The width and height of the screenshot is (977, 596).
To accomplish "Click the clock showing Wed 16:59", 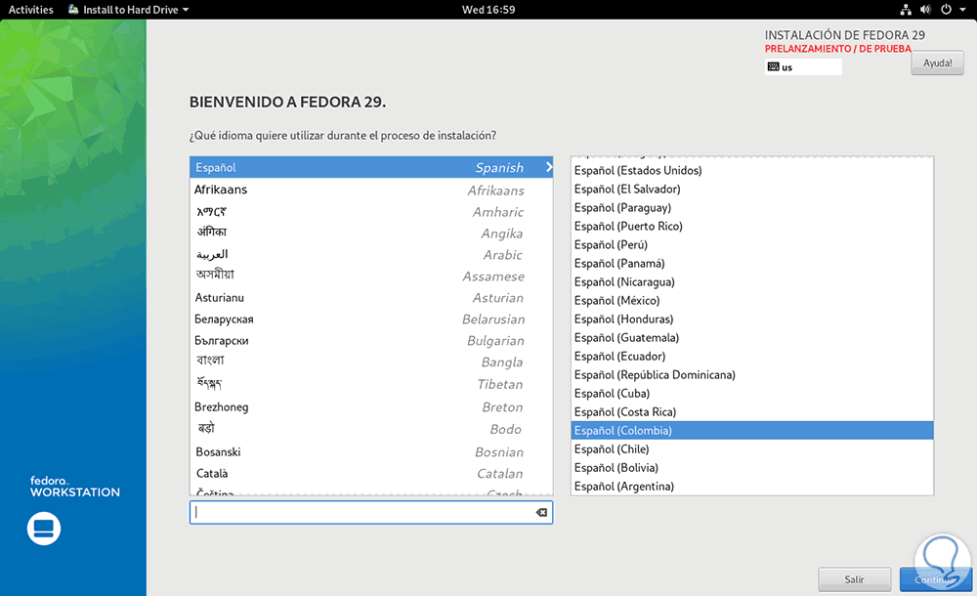I will click(x=488, y=10).
